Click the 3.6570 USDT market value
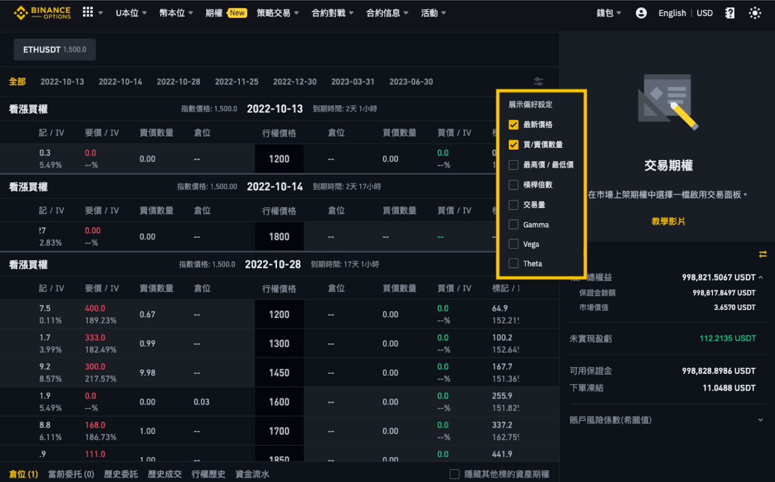The width and height of the screenshot is (775, 482). click(x=734, y=307)
